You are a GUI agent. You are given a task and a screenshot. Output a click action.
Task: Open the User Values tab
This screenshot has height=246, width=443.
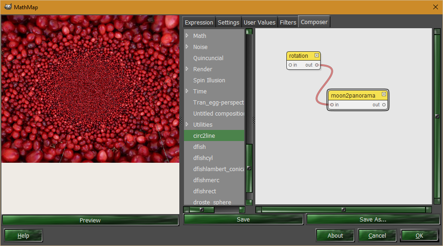259,22
